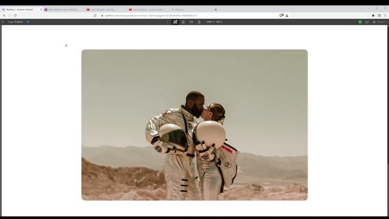This screenshot has width=389, height=219.
Task: Select the desktop breakpoint with star icon
Action: 176,22
